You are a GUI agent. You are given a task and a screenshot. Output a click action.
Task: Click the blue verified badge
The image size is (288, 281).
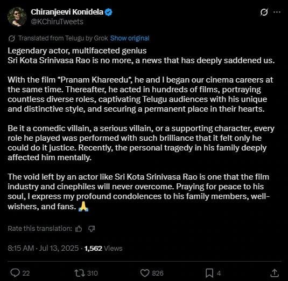pos(108,12)
